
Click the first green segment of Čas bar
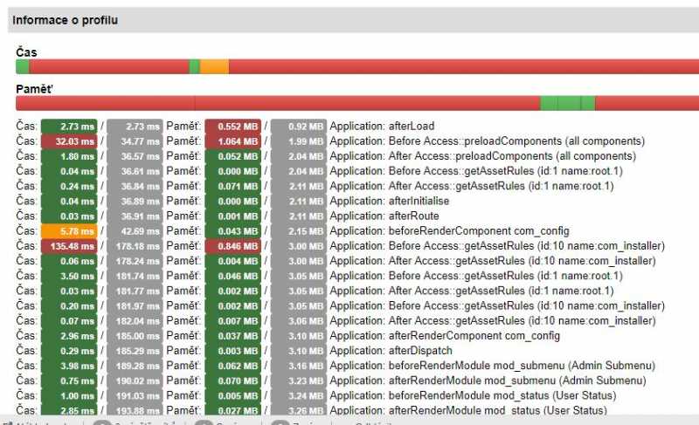click(22, 66)
